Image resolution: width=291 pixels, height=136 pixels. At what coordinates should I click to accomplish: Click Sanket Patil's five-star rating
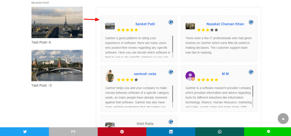click(x=127, y=30)
